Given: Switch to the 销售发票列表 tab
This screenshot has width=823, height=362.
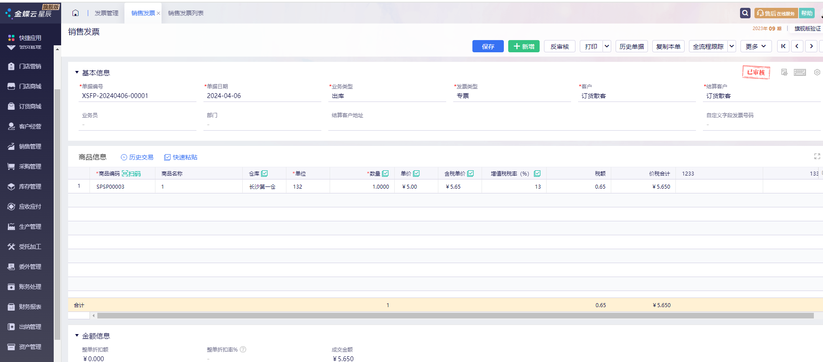Looking at the screenshot, I should [x=186, y=13].
